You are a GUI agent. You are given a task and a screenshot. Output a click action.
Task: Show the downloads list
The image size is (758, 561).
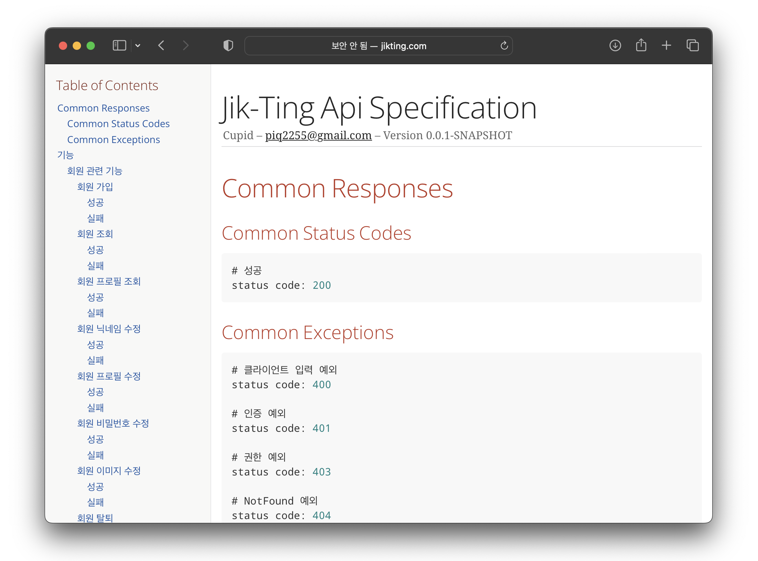click(x=615, y=45)
